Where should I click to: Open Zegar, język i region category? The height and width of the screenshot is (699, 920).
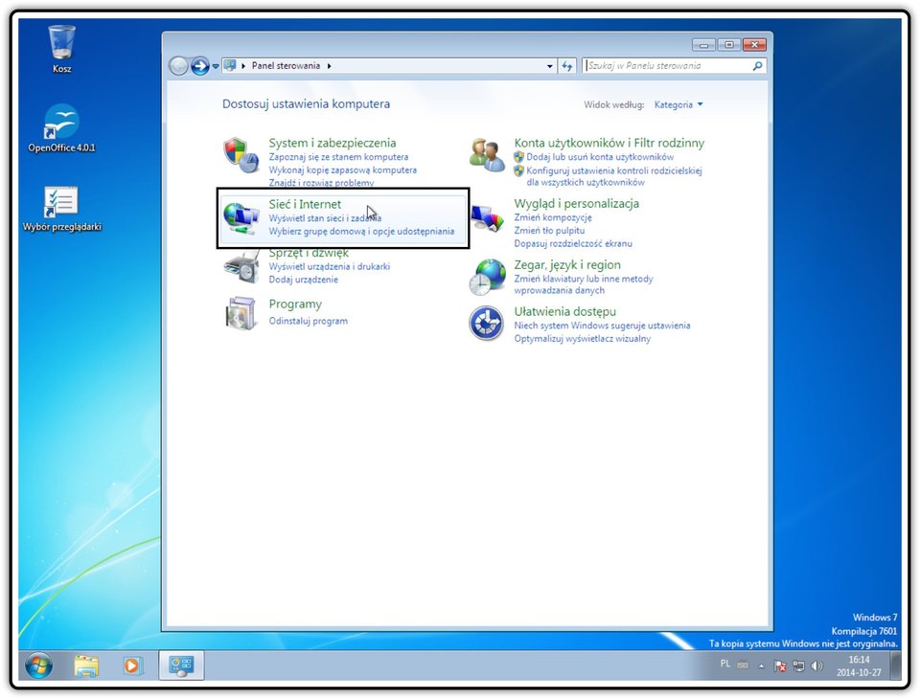pyautogui.click(x=567, y=264)
